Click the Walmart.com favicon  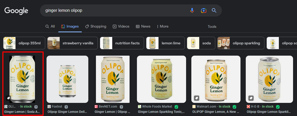pos(194,107)
